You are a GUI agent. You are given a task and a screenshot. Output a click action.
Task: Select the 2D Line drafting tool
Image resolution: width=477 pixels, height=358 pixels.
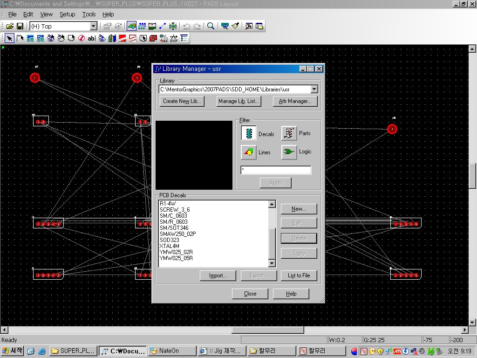[20, 38]
